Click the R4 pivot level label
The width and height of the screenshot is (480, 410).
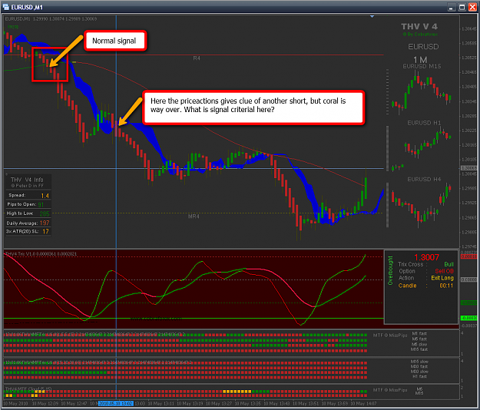[x=197, y=58]
